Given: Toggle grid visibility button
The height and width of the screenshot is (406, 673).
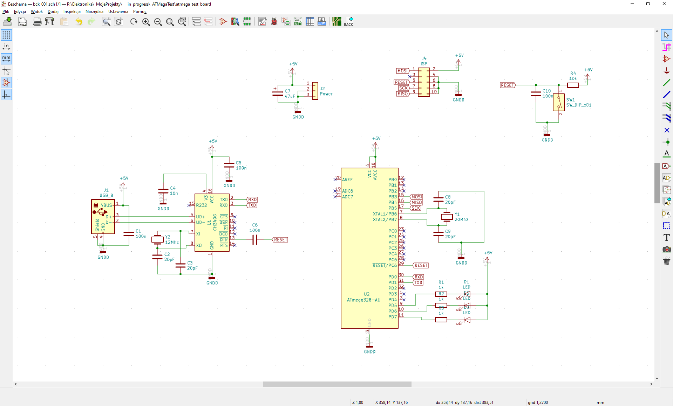Looking at the screenshot, I should [x=6, y=35].
